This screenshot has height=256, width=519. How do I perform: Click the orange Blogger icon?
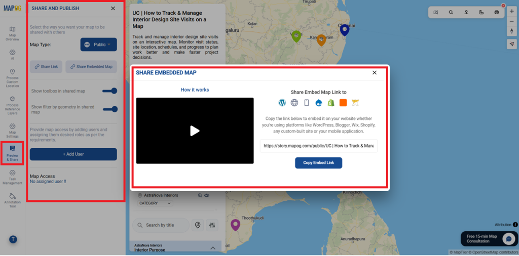pyautogui.click(x=343, y=103)
